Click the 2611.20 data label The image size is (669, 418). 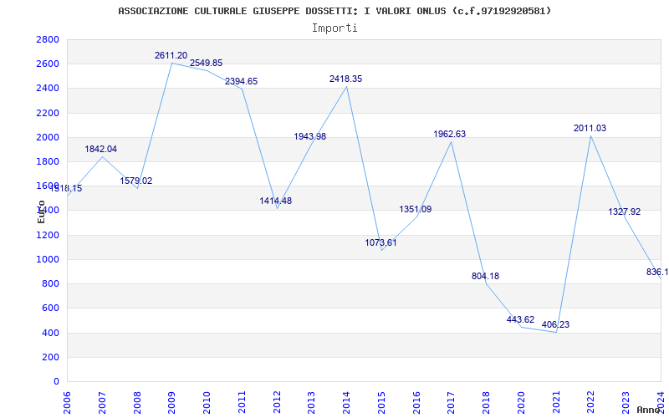coord(171,55)
